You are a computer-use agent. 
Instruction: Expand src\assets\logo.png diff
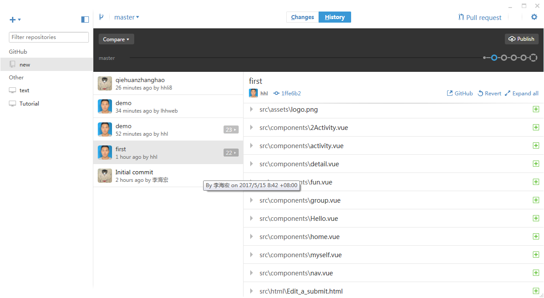pyautogui.click(x=252, y=109)
